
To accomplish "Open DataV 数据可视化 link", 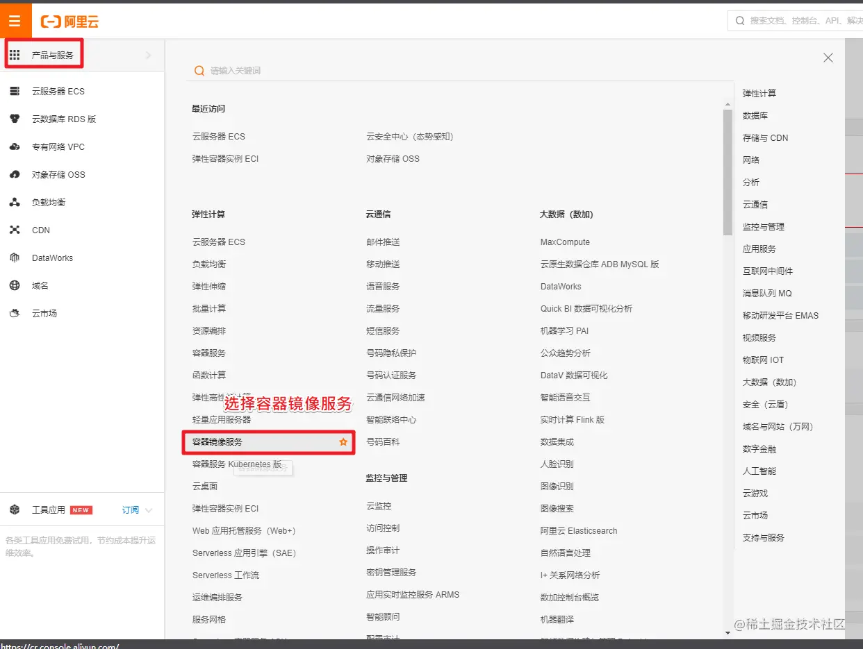I will coord(574,375).
